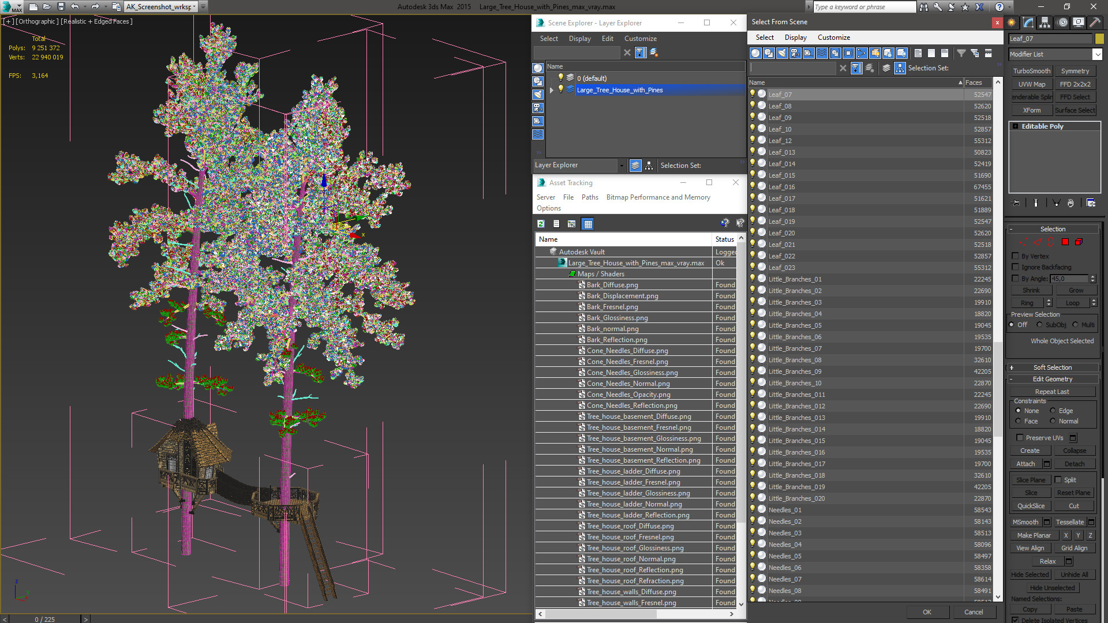Expand the Large_Tree_House_with_Pines layer

pyautogui.click(x=552, y=90)
